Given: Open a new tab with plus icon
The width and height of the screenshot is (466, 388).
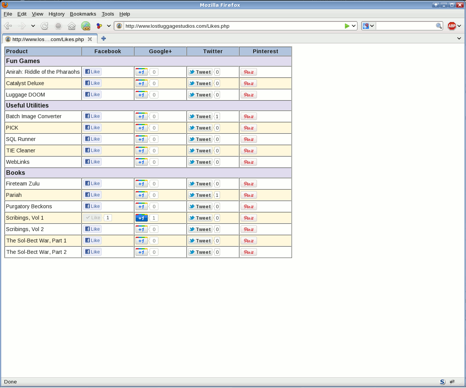Looking at the screenshot, I should pyautogui.click(x=104, y=38).
